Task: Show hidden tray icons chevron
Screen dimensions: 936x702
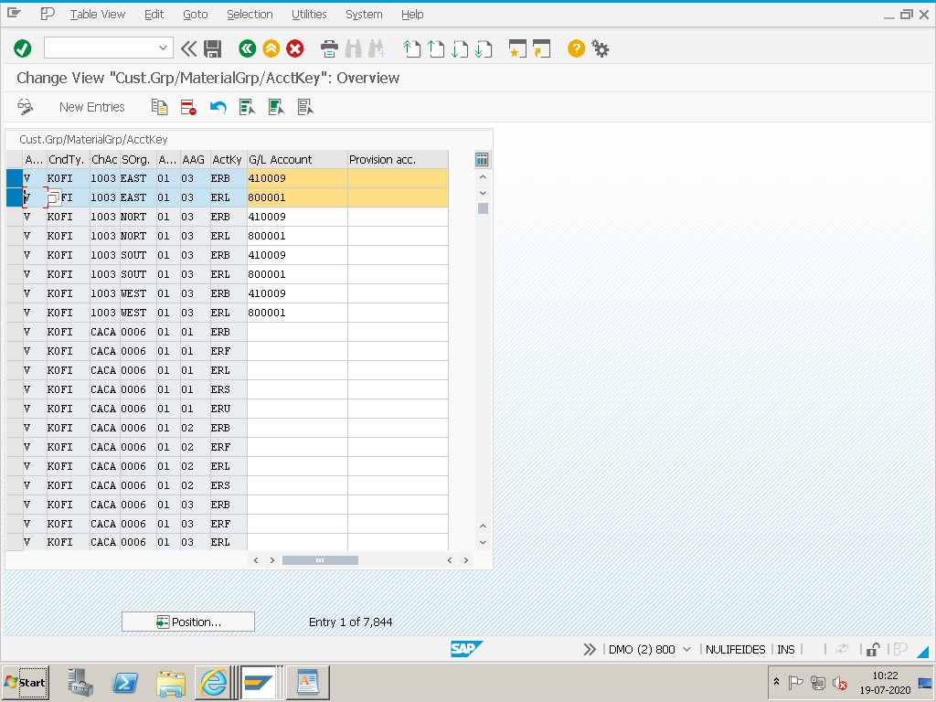Action: click(x=776, y=681)
